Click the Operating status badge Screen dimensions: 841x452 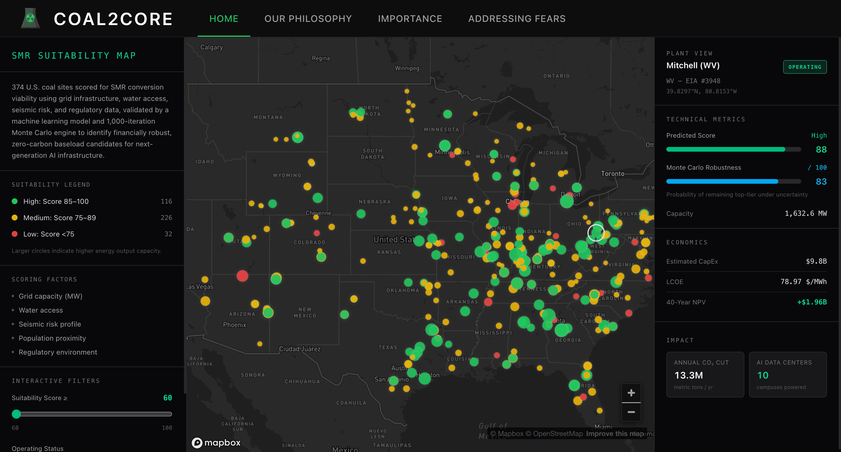click(x=804, y=67)
